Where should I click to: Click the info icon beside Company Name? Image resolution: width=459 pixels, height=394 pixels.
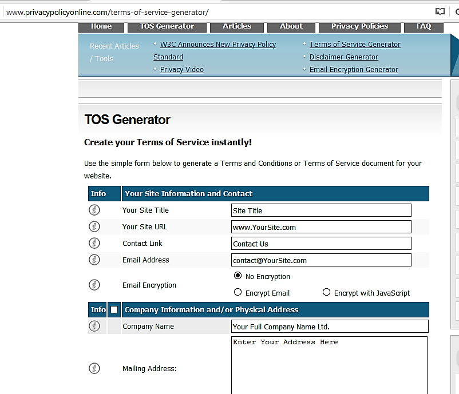pyautogui.click(x=94, y=326)
